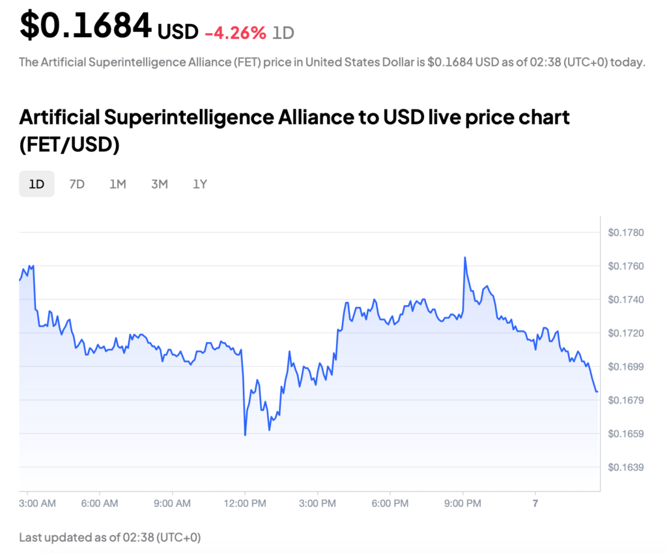Select the 1D time range tab
This screenshot has height=554, width=667.
(36, 184)
